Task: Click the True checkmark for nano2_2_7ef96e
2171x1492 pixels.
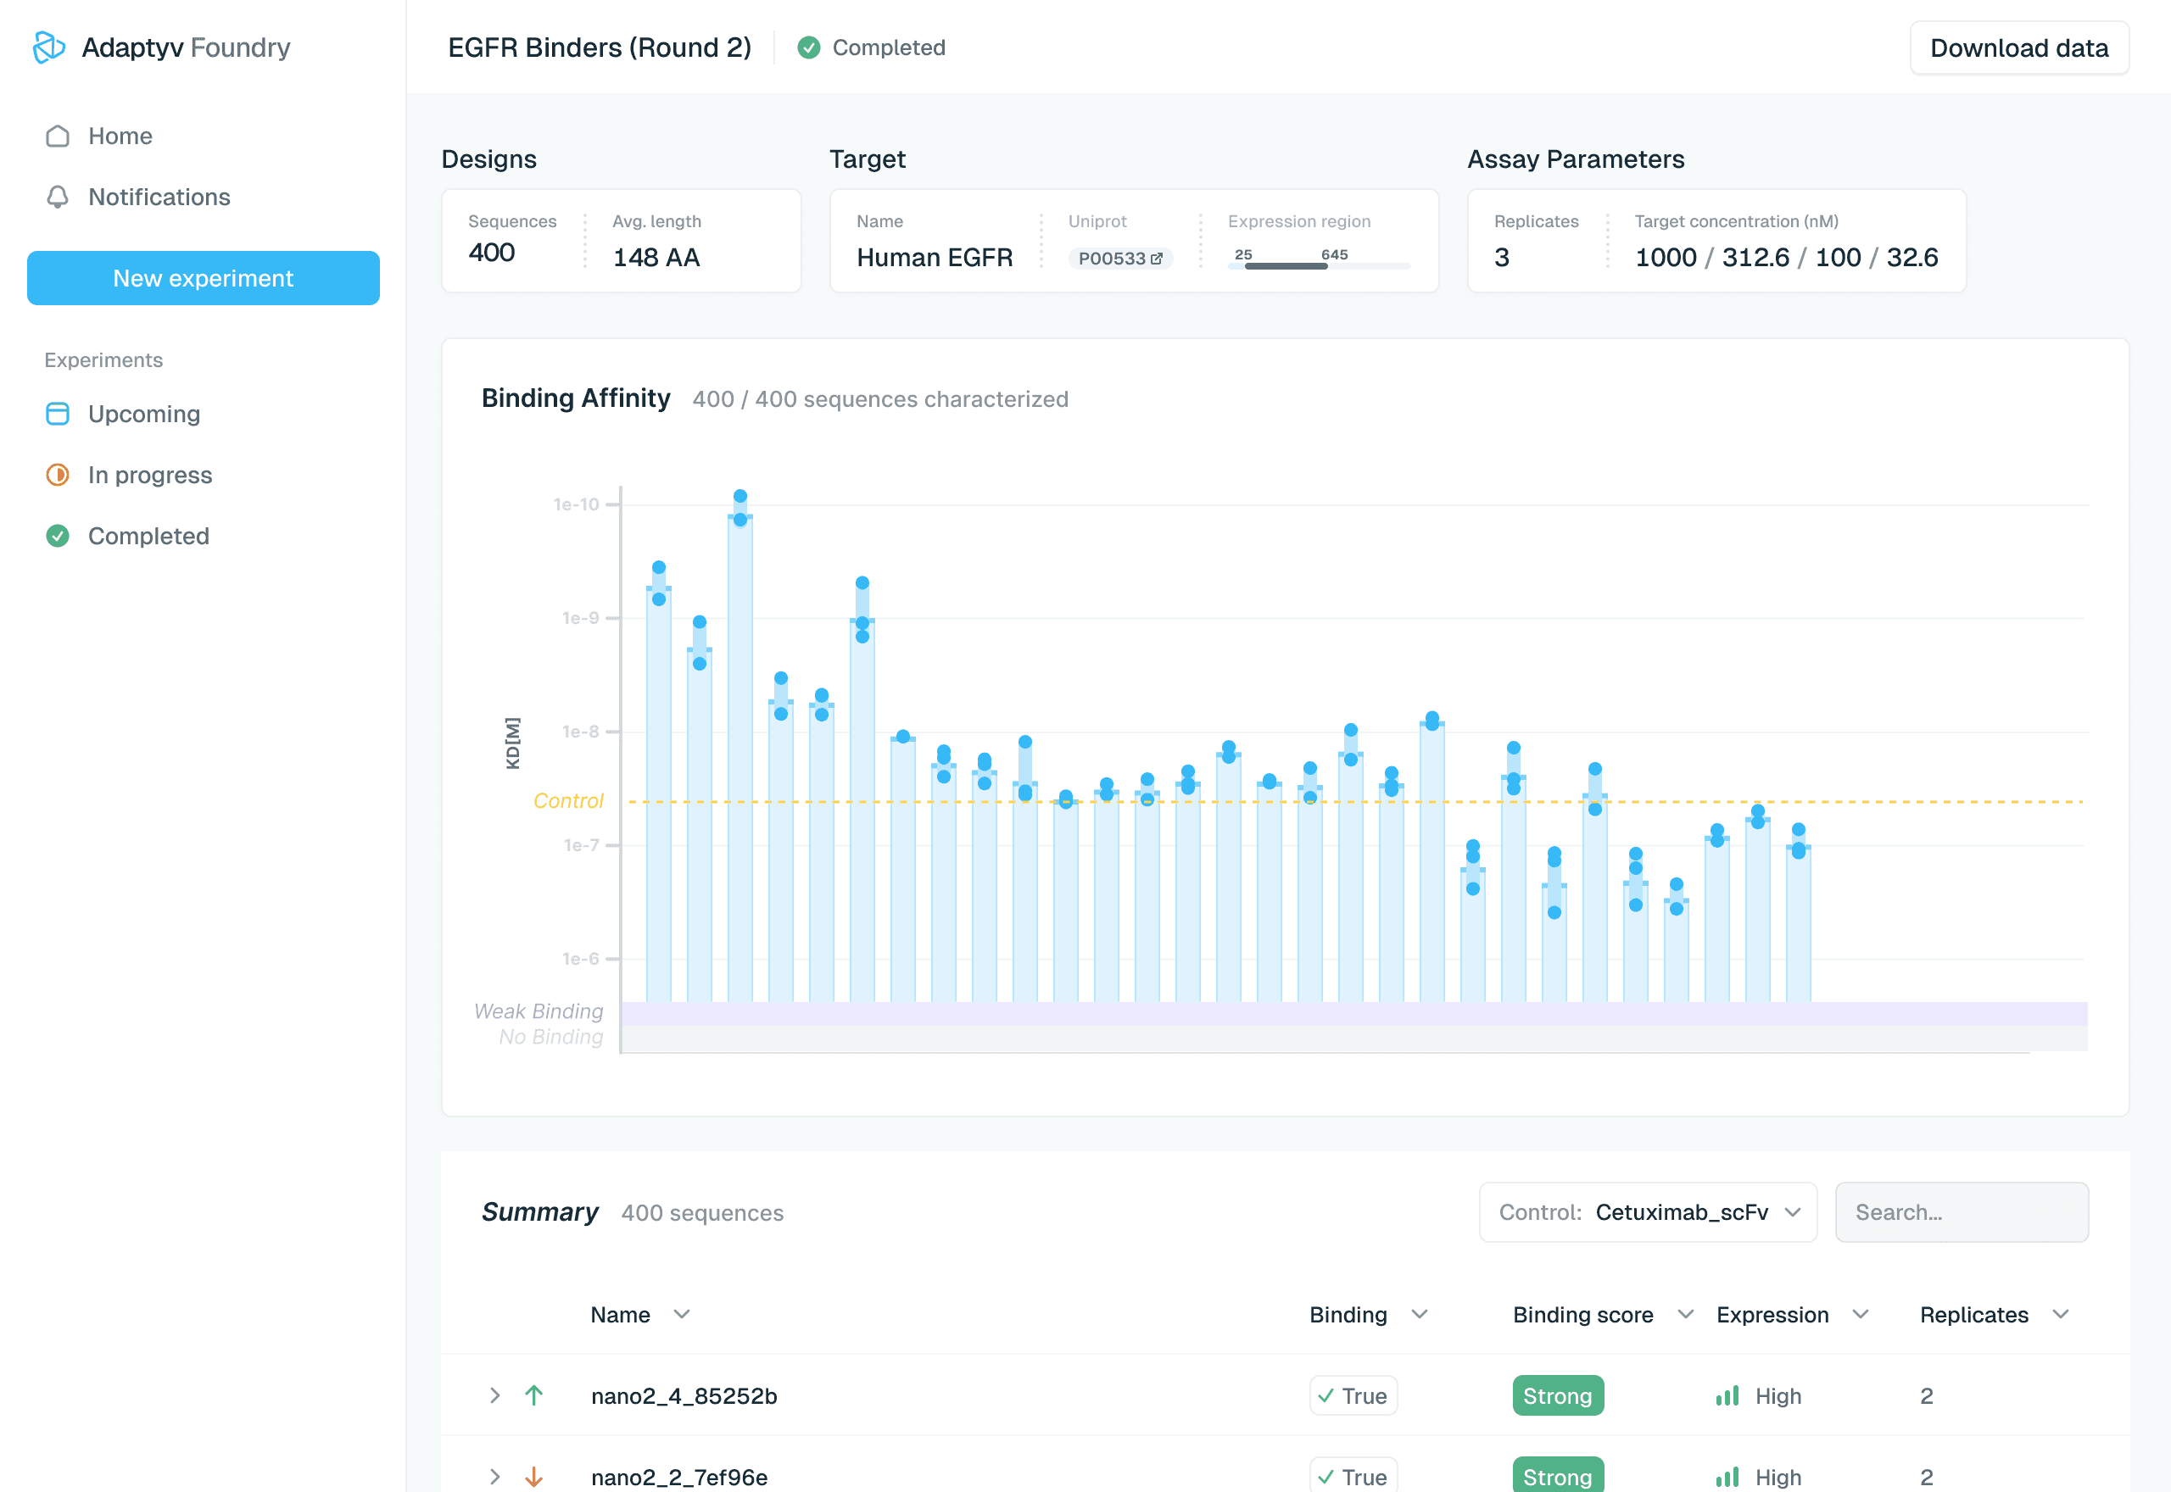Action: pyautogui.click(x=1352, y=1475)
